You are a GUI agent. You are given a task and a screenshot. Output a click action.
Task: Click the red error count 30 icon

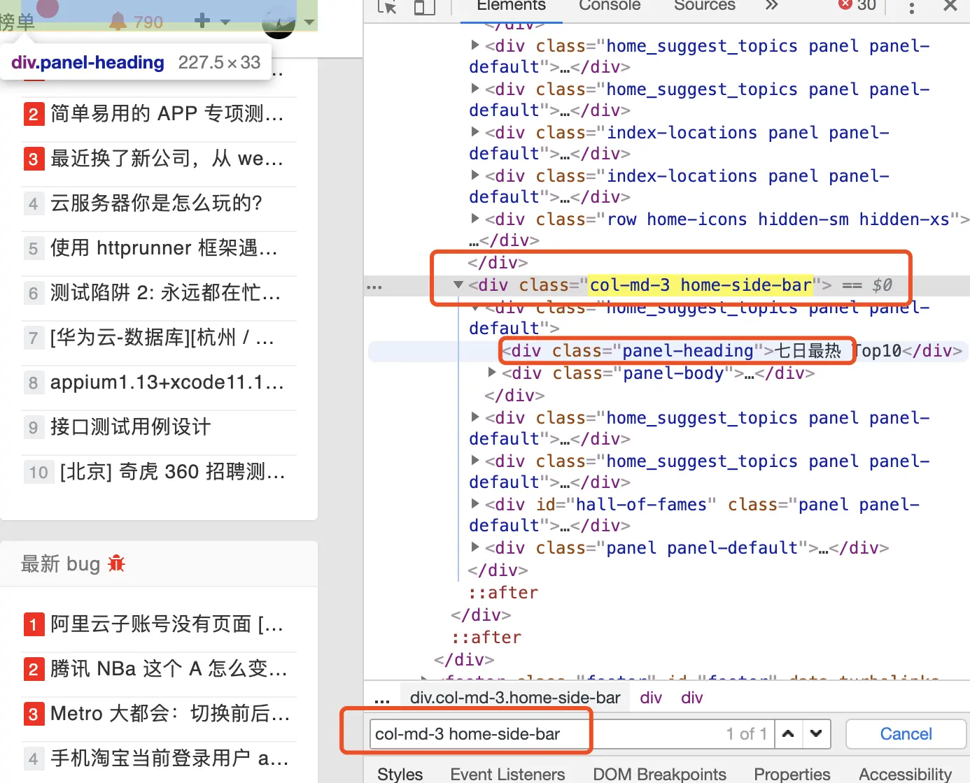pyautogui.click(x=857, y=6)
